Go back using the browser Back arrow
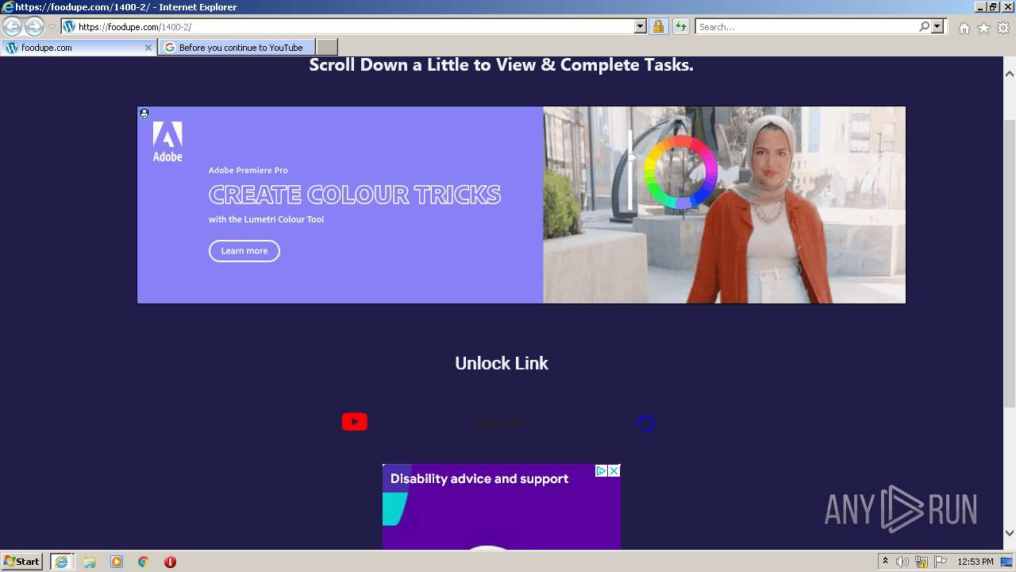 click(x=12, y=26)
